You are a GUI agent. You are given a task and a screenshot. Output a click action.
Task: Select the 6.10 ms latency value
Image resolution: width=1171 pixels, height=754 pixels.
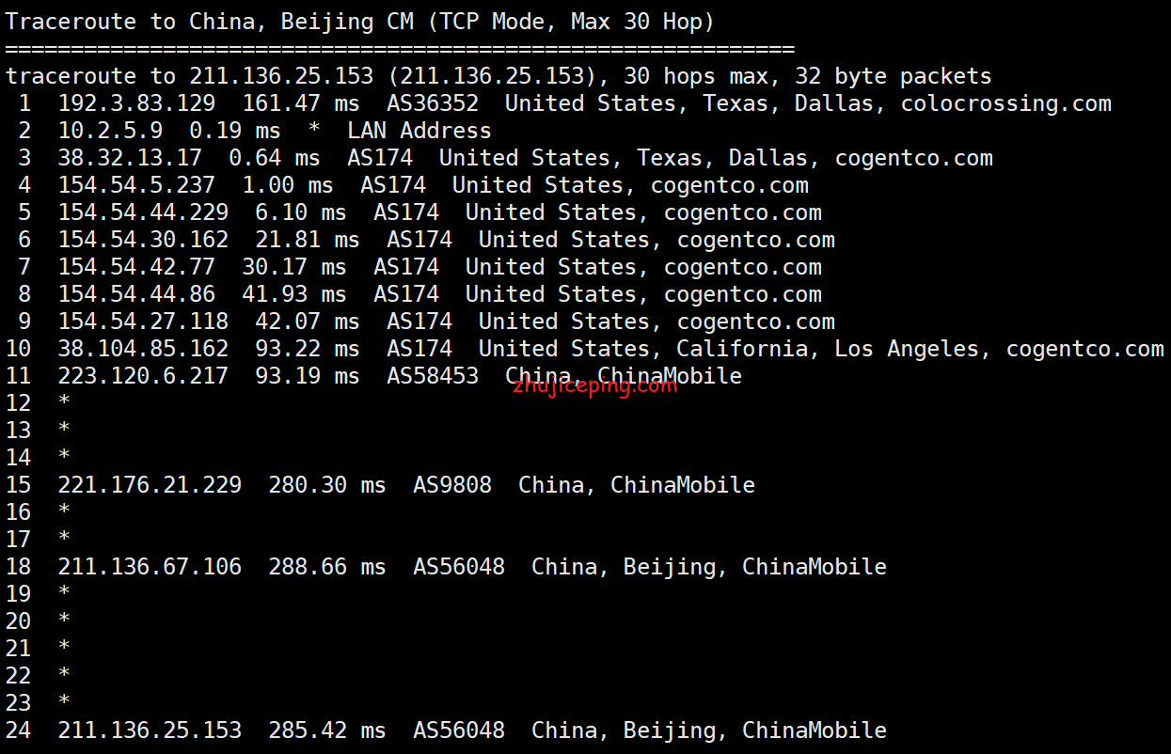click(x=301, y=212)
